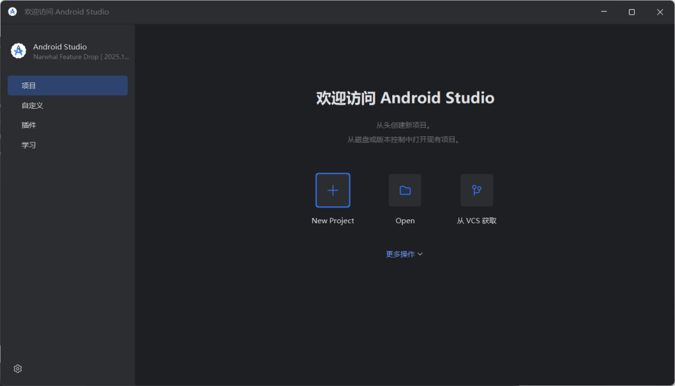675x386 pixels.
Task: Go to the 学习 tab
Action: coord(68,145)
